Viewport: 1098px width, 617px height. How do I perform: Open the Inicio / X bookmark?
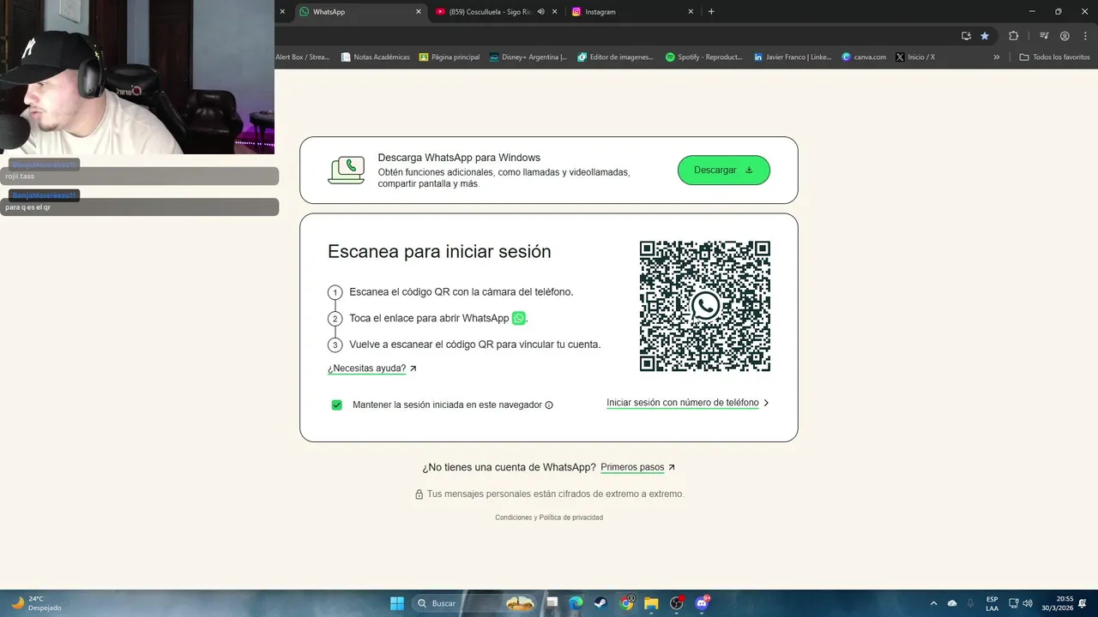tap(915, 57)
